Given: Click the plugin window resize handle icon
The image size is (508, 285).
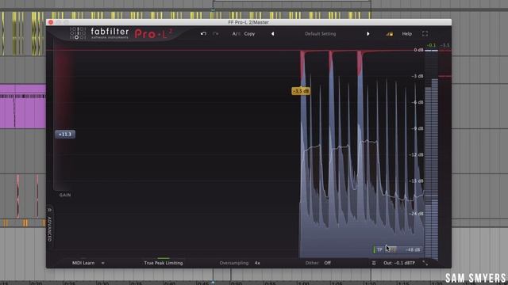Looking at the screenshot, I should pyautogui.click(x=425, y=263).
